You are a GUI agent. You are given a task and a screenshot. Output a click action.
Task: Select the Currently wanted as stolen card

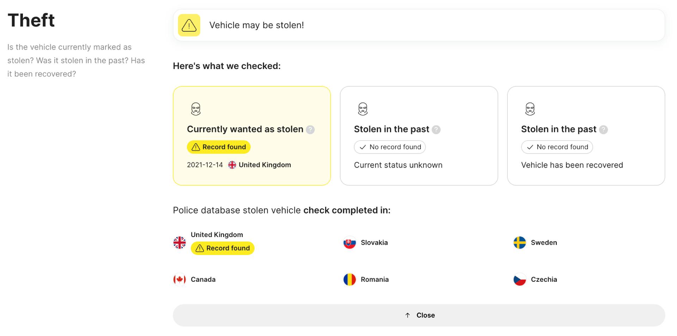click(x=251, y=136)
